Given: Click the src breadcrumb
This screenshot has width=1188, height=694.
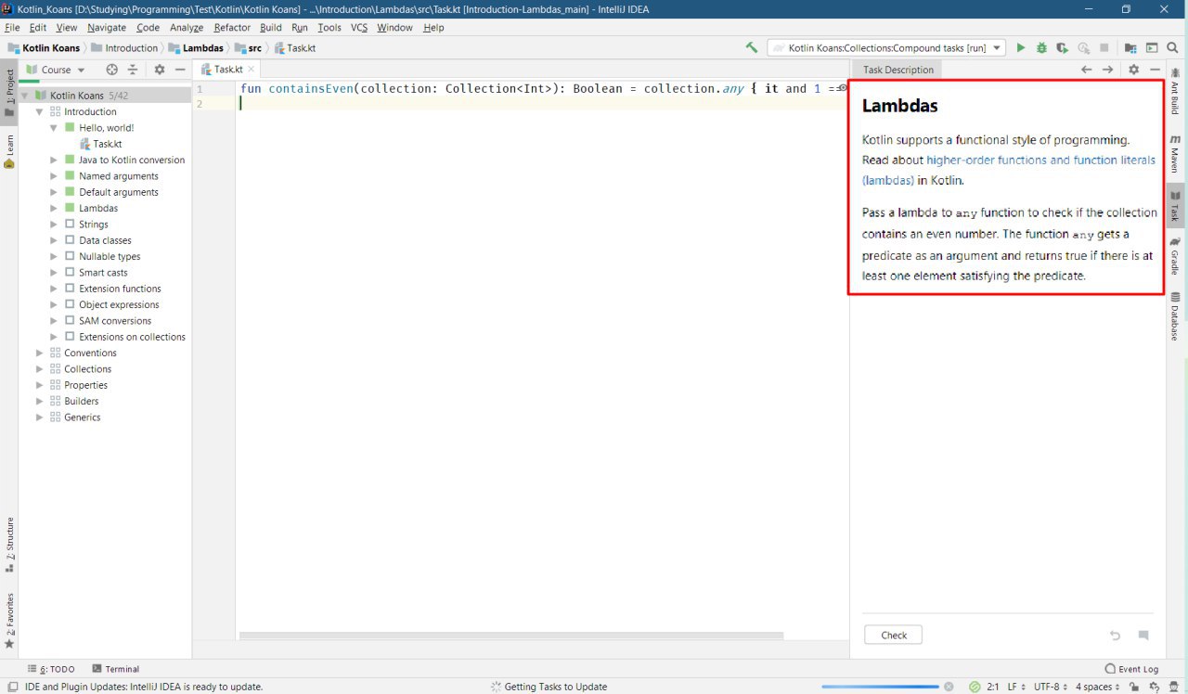Looking at the screenshot, I should pos(249,48).
